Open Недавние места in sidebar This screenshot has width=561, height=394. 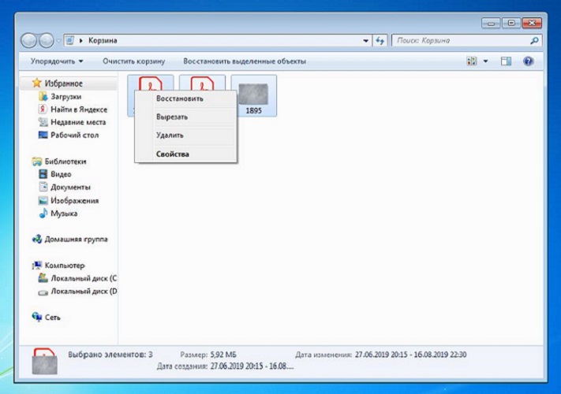tap(78, 122)
